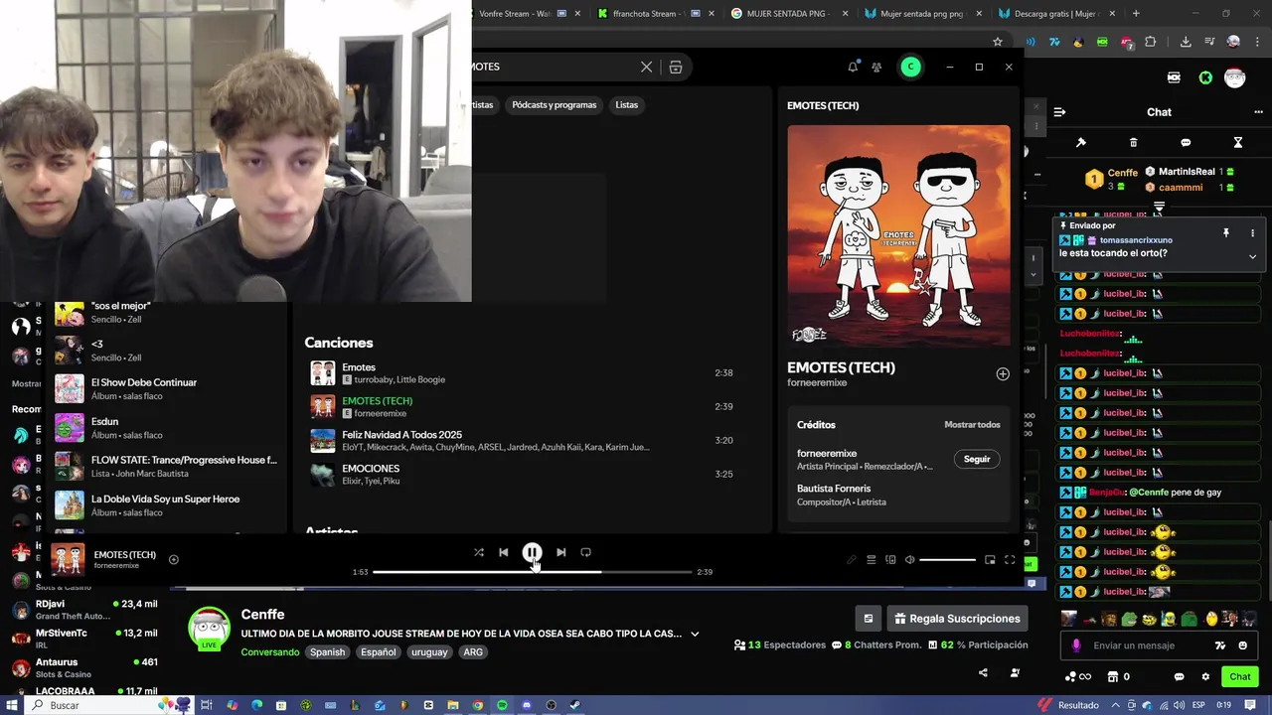Play the song Emotes by turrobaby
Image resolution: width=1272 pixels, height=715 pixels.
click(x=522, y=373)
